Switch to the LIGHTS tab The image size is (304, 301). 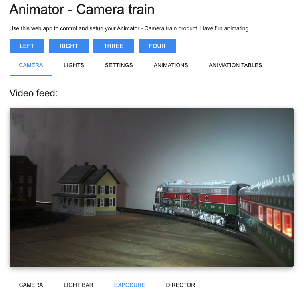pyautogui.click(x=74, y=65)
